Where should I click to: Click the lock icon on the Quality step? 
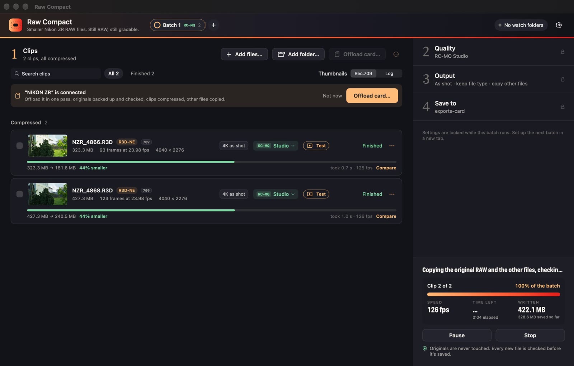coord(563,52)
